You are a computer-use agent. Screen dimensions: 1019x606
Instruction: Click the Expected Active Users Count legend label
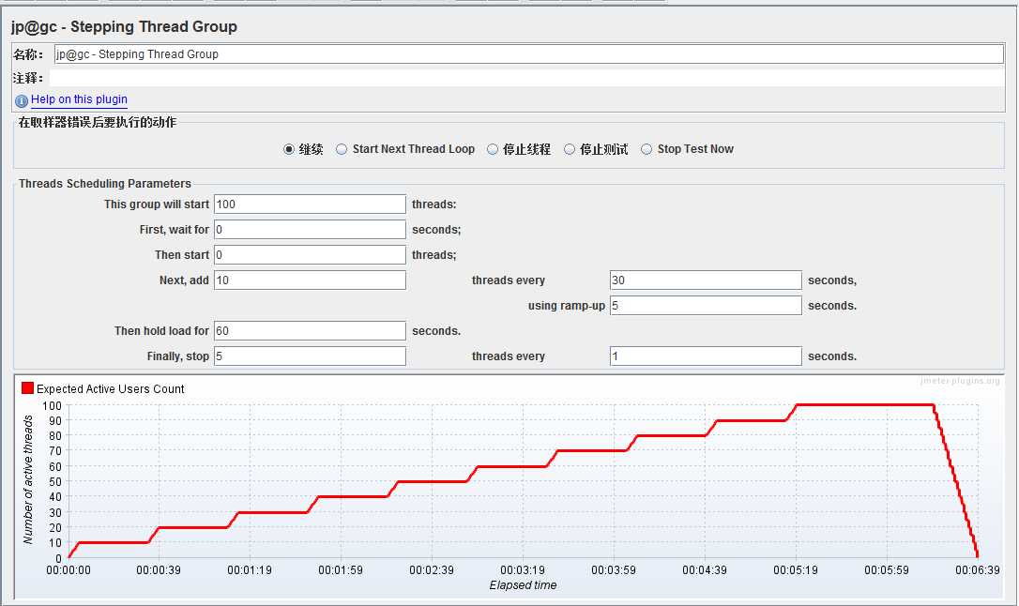pyautogui.click(x=111, y=389)
